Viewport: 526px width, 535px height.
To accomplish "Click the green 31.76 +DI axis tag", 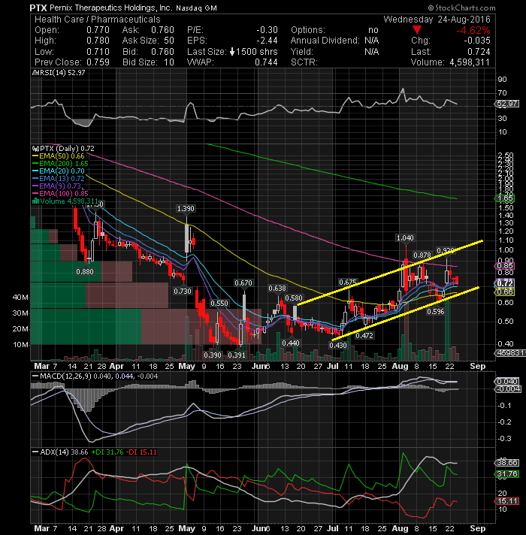I will 507,474.
